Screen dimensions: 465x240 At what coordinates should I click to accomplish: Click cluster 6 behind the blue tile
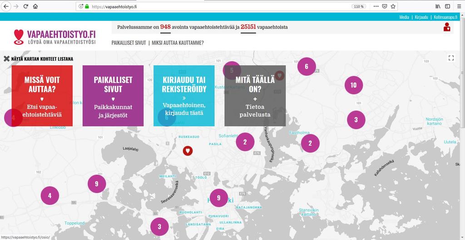click(x=167, y=118)
